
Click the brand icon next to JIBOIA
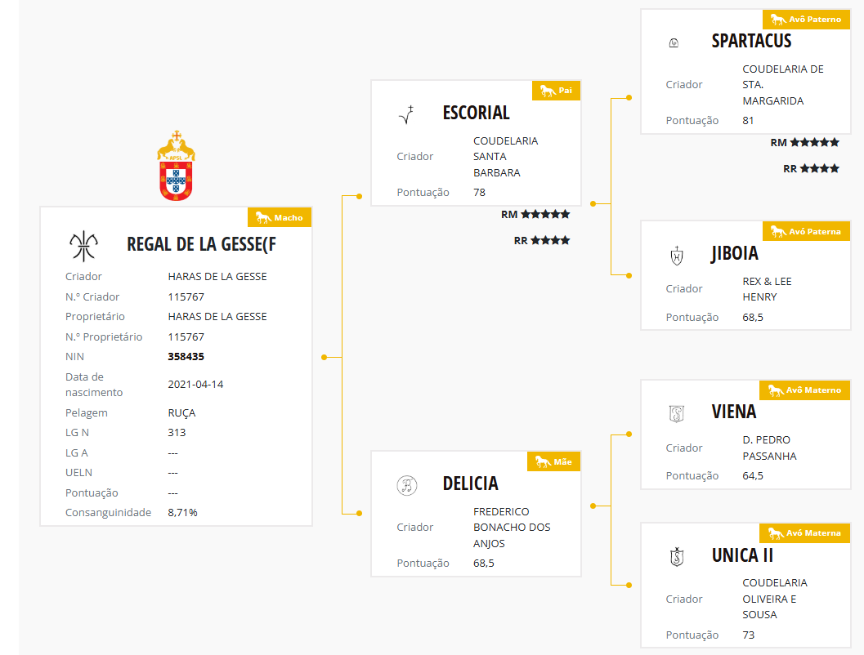676,256
